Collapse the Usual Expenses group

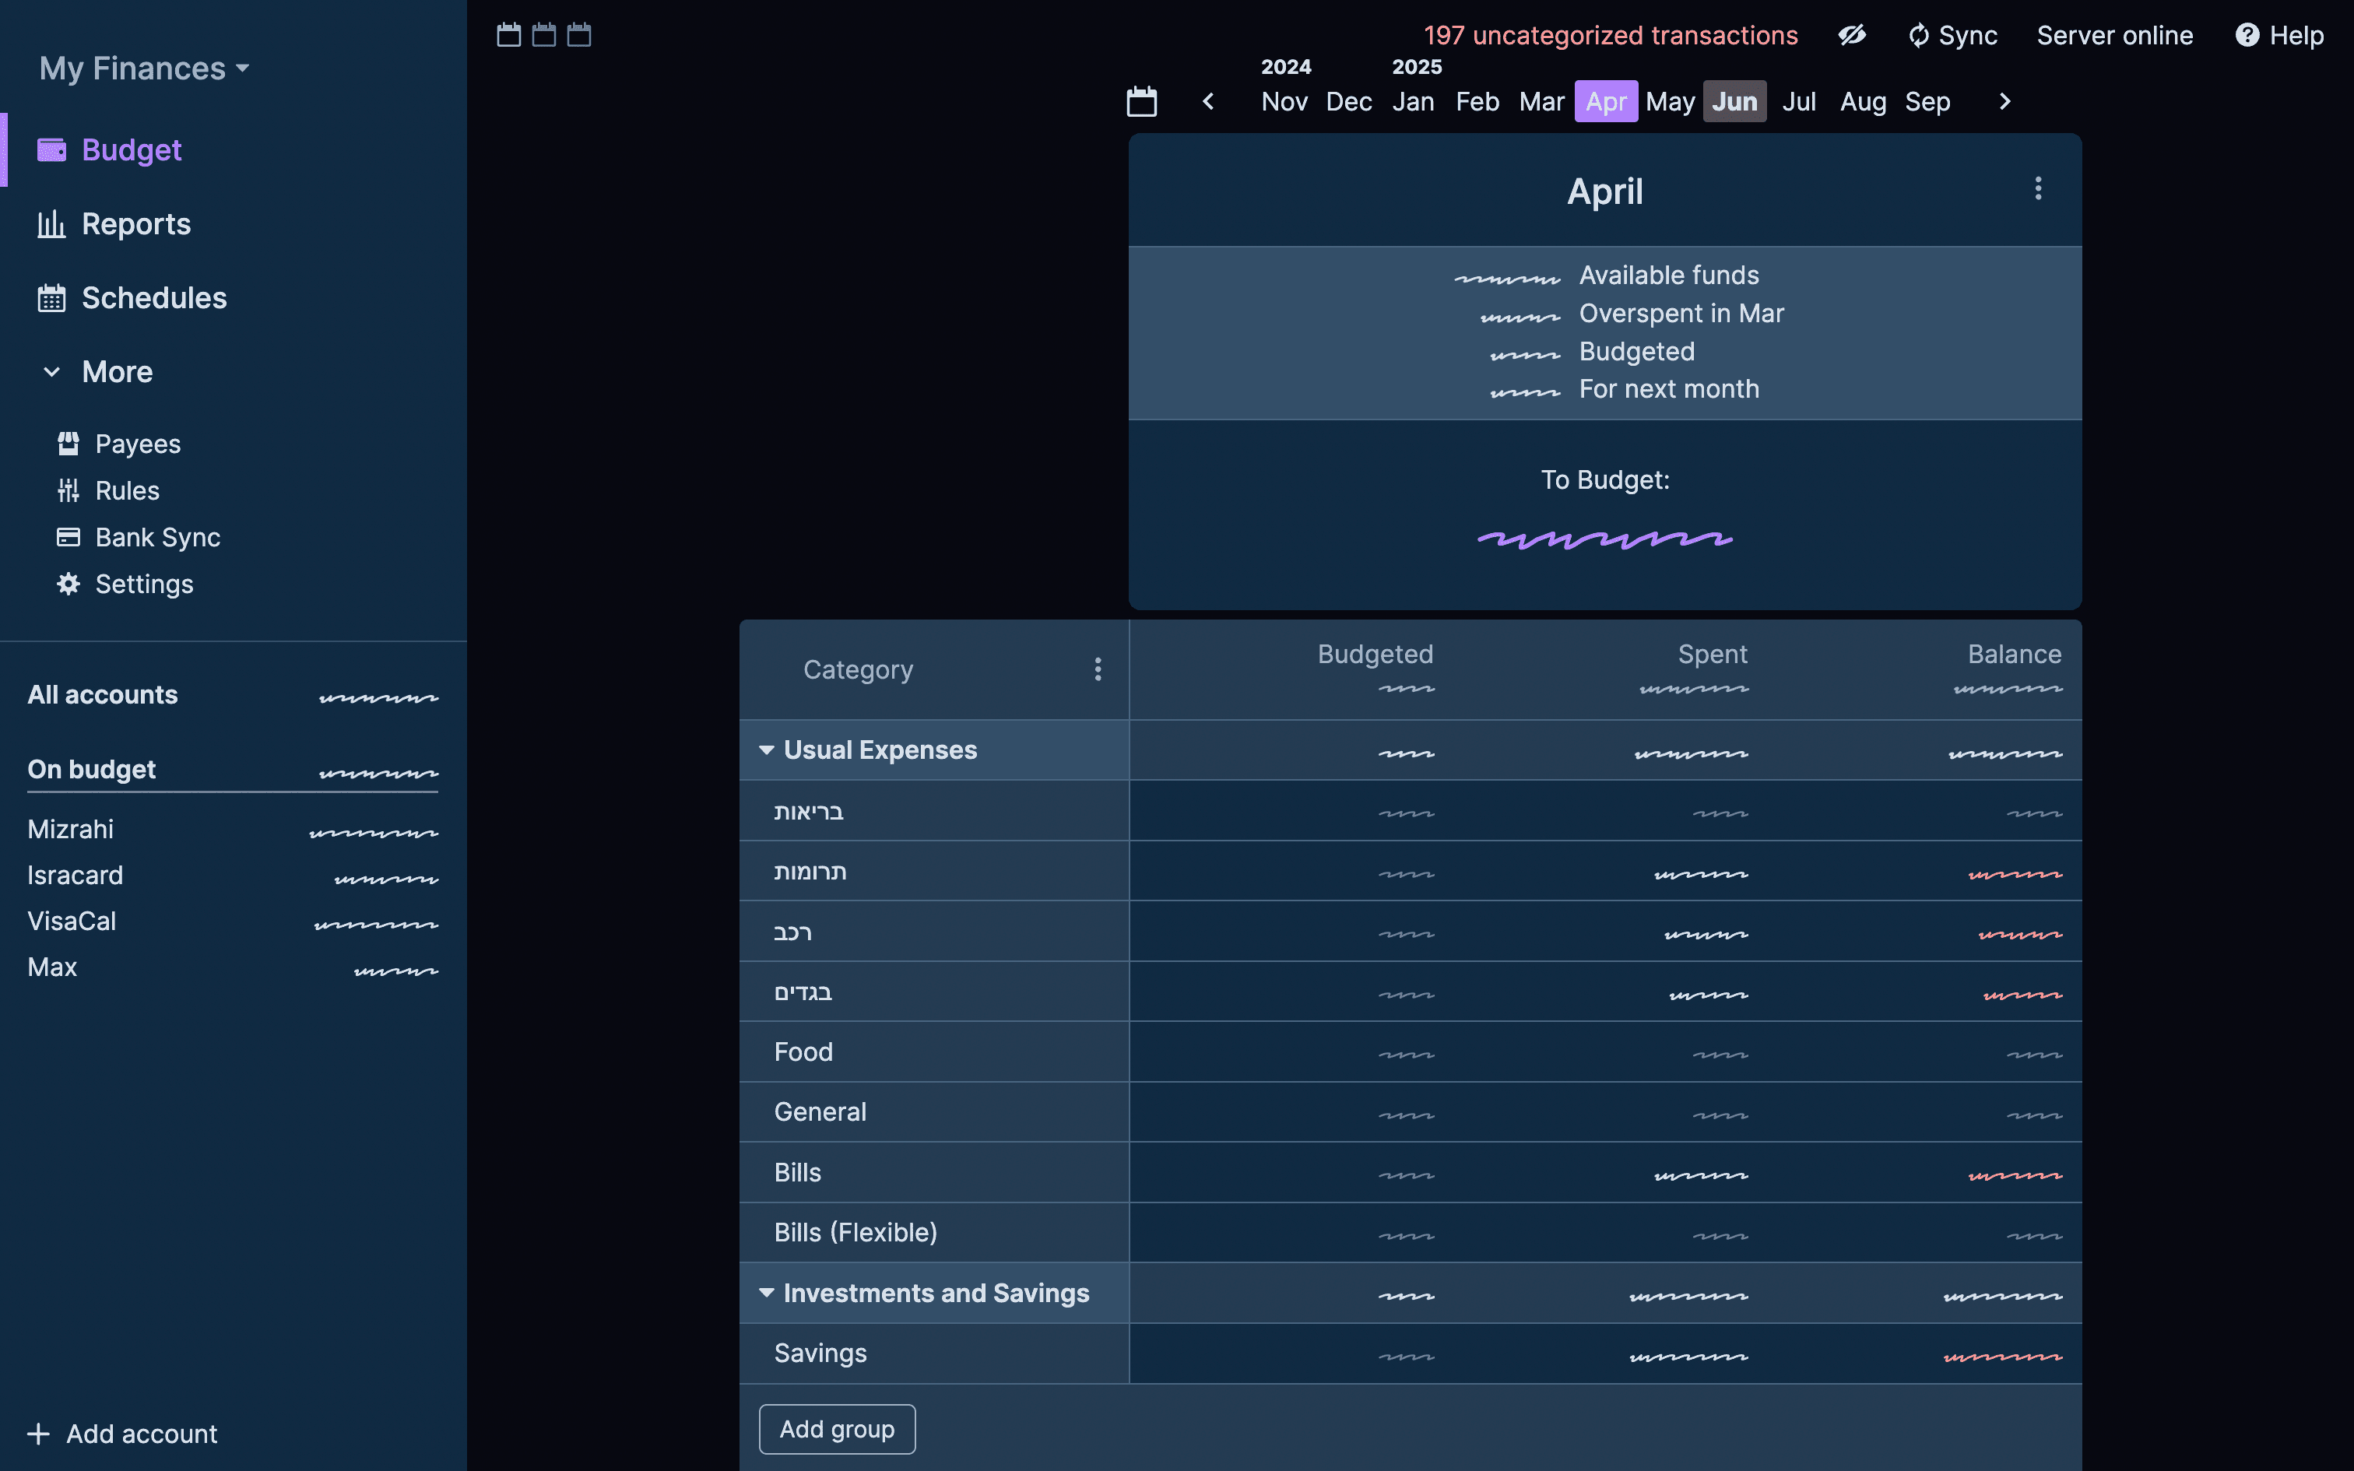(767, 750)
